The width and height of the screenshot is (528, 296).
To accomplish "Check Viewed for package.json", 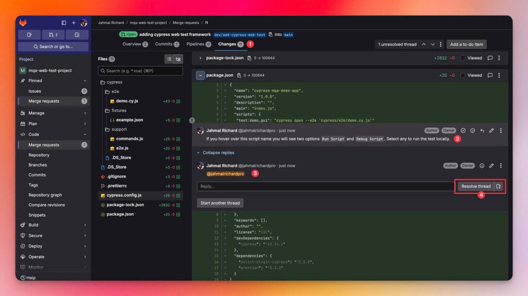I will (463, 75).
